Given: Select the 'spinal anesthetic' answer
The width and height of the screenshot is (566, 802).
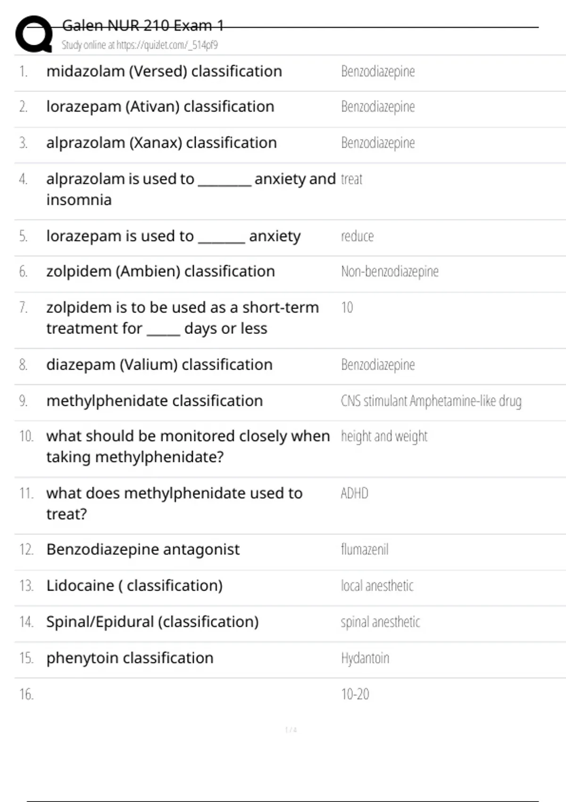Looking at the screenshot, I should click(x=380, y=622).
